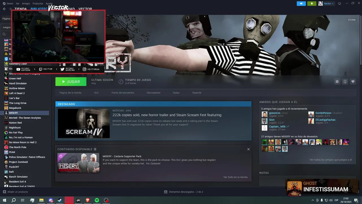Open Ver todo en la tienda link

coord(235,177)
